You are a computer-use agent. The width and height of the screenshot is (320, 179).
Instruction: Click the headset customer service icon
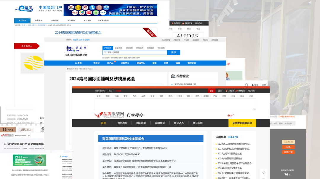264,172
